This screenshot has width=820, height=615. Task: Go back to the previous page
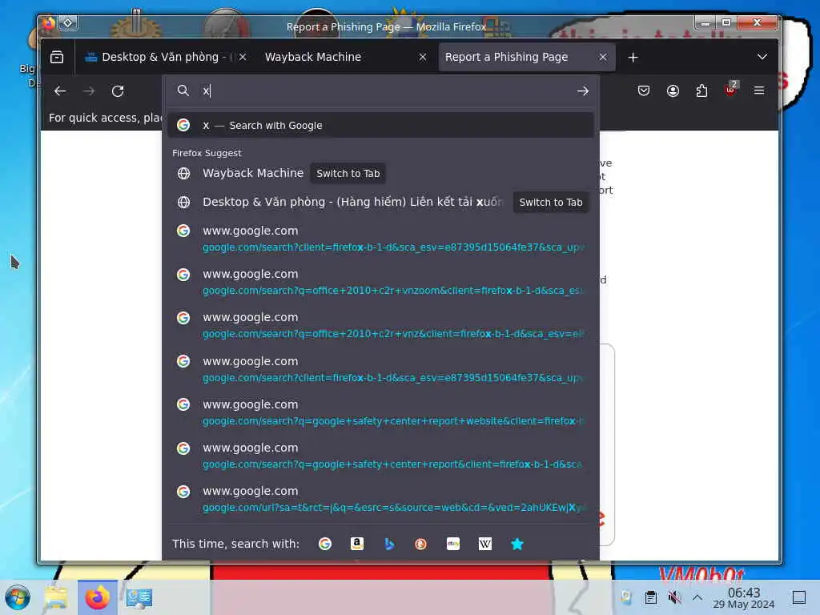pos(60,91)
